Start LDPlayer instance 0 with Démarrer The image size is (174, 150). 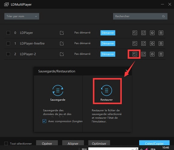coord(108,33)
